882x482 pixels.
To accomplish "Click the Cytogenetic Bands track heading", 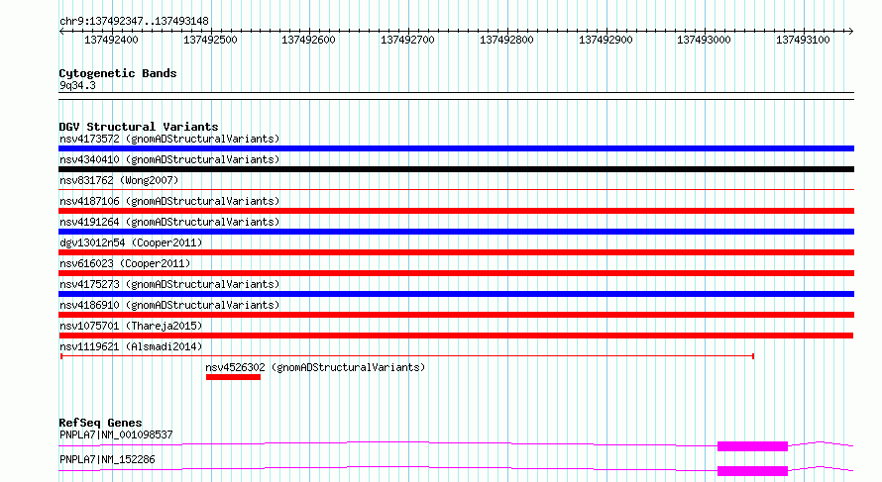I will point(118,73).
